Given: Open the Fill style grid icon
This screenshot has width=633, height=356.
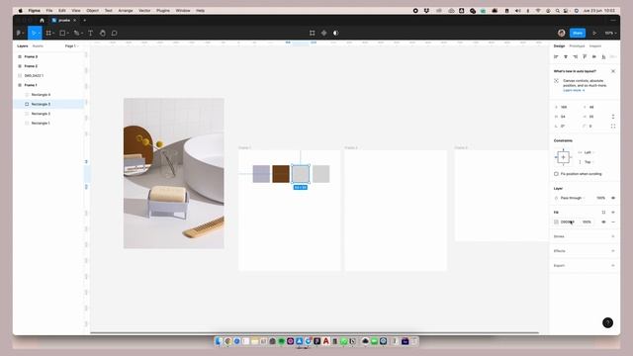Looking at the screenshot, I should pyautogui.click(x=603, y=213).
